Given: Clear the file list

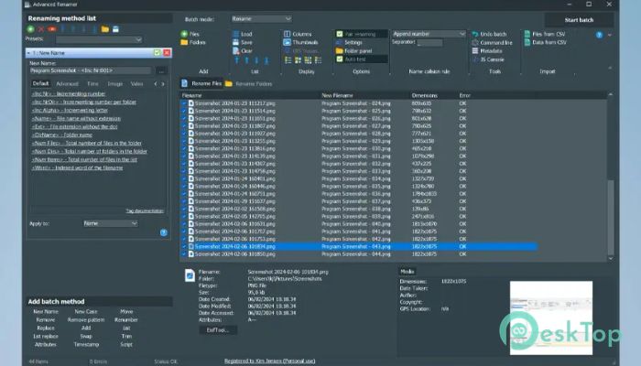Looking at the screenshot, I should tap(243, 50).
